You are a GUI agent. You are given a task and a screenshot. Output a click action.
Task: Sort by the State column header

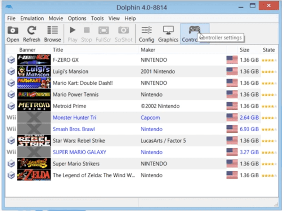pos(269,50)
